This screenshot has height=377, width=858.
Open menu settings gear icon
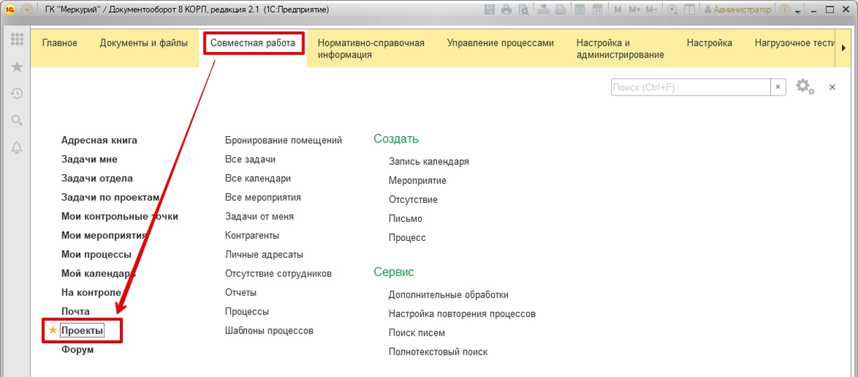pos(805,87)
